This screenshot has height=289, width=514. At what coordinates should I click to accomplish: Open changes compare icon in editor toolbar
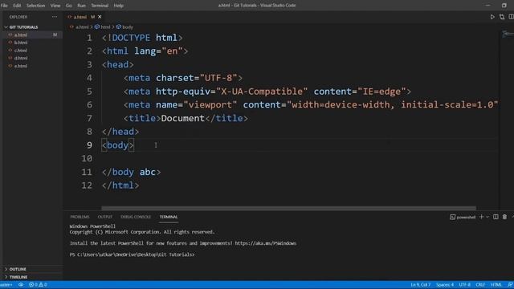coord(502,17)
